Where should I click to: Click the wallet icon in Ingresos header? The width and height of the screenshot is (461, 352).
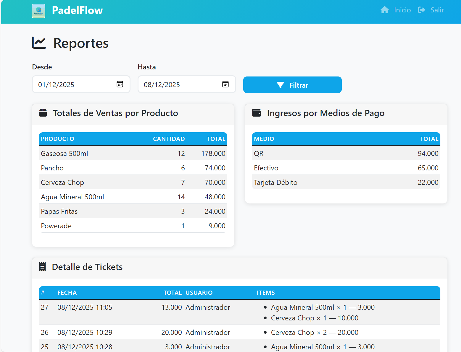[x=256, y=113]
